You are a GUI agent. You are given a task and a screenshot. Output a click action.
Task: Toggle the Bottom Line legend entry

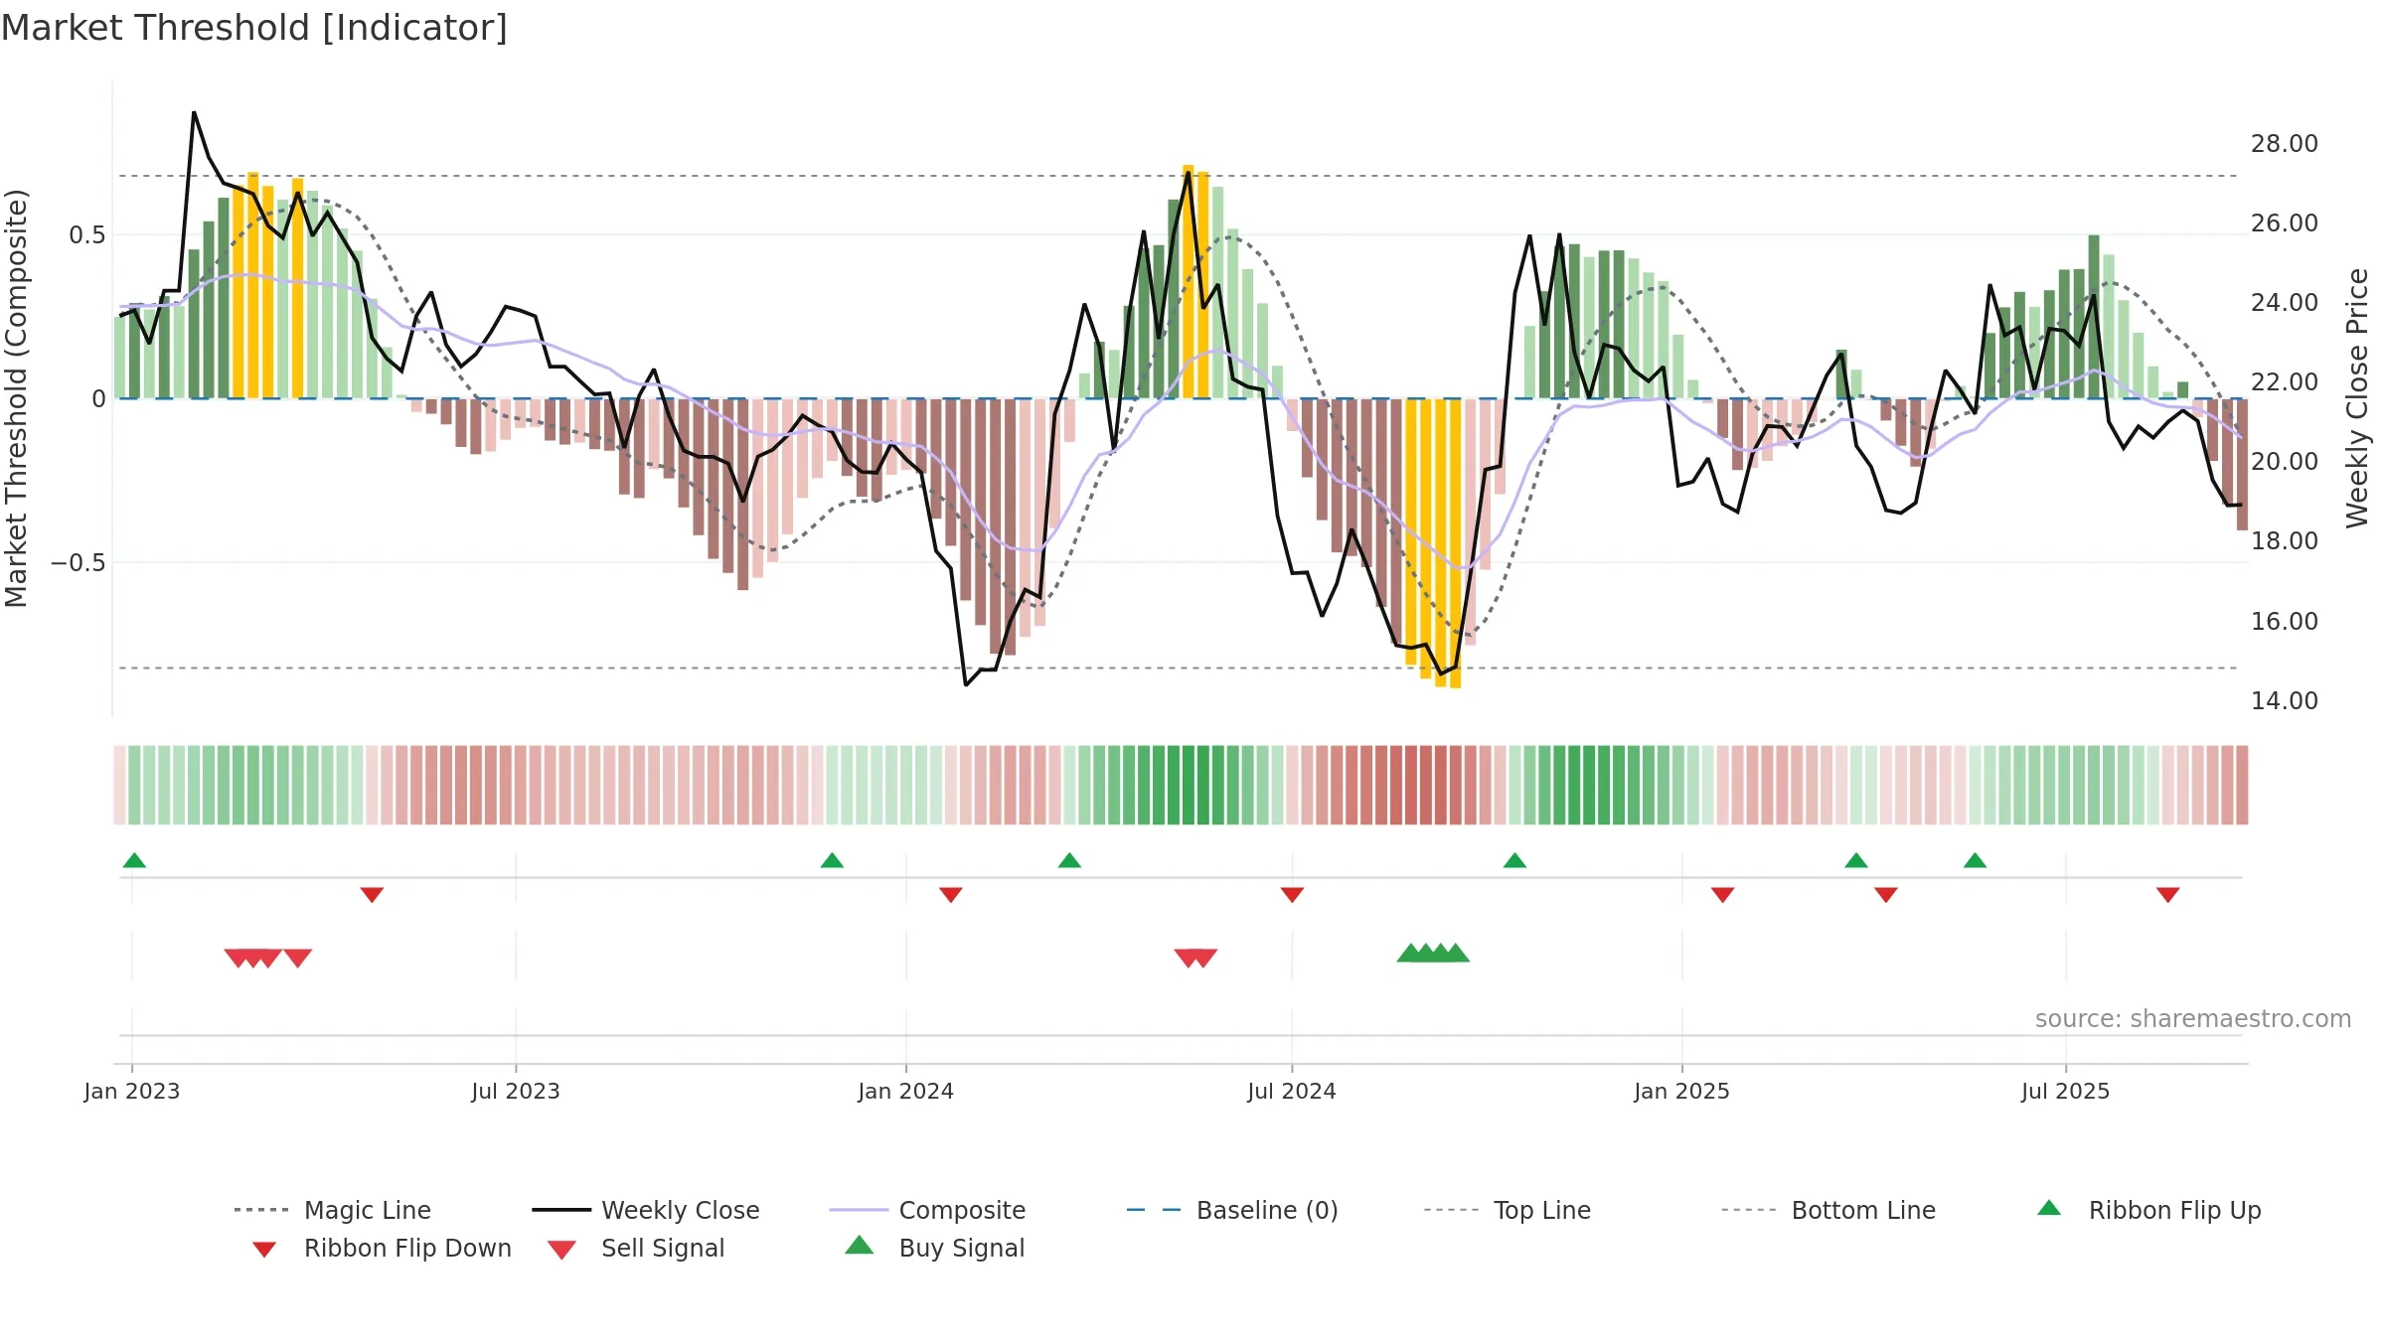pyautogui.click(x=1828, y=1210)
